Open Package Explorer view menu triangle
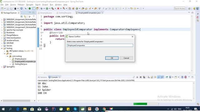This screenshot has width=200, height=112. 34,16
